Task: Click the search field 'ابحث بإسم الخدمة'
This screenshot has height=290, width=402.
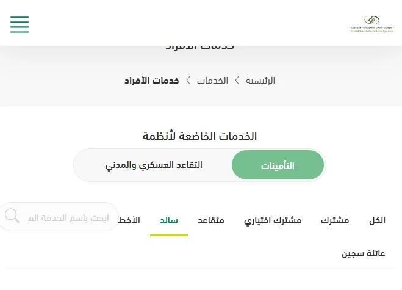Action: (59, 217)
